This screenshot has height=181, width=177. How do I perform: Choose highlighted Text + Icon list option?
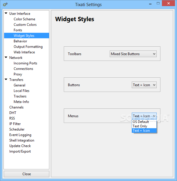pos(144,131)
